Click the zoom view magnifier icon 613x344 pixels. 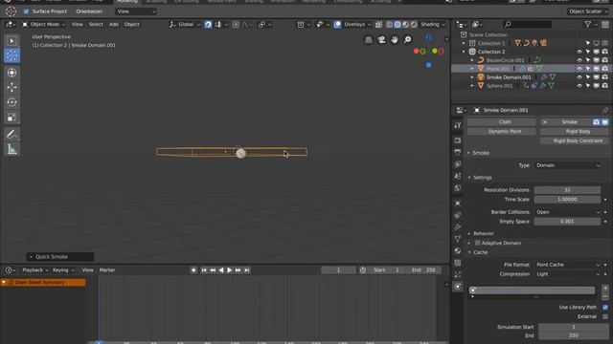coord(407,40)
